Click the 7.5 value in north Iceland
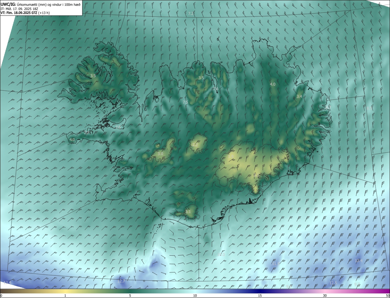The image size is (390, 298). point(185,102)
